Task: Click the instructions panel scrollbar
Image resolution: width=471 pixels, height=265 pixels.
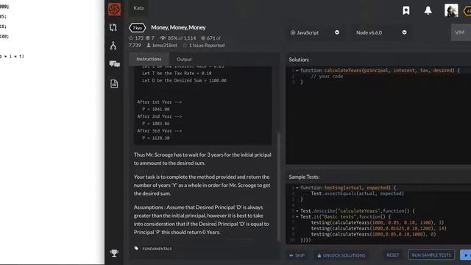Action: (278, 186)
